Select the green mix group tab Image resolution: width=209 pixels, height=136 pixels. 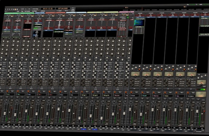click(19, 13)
